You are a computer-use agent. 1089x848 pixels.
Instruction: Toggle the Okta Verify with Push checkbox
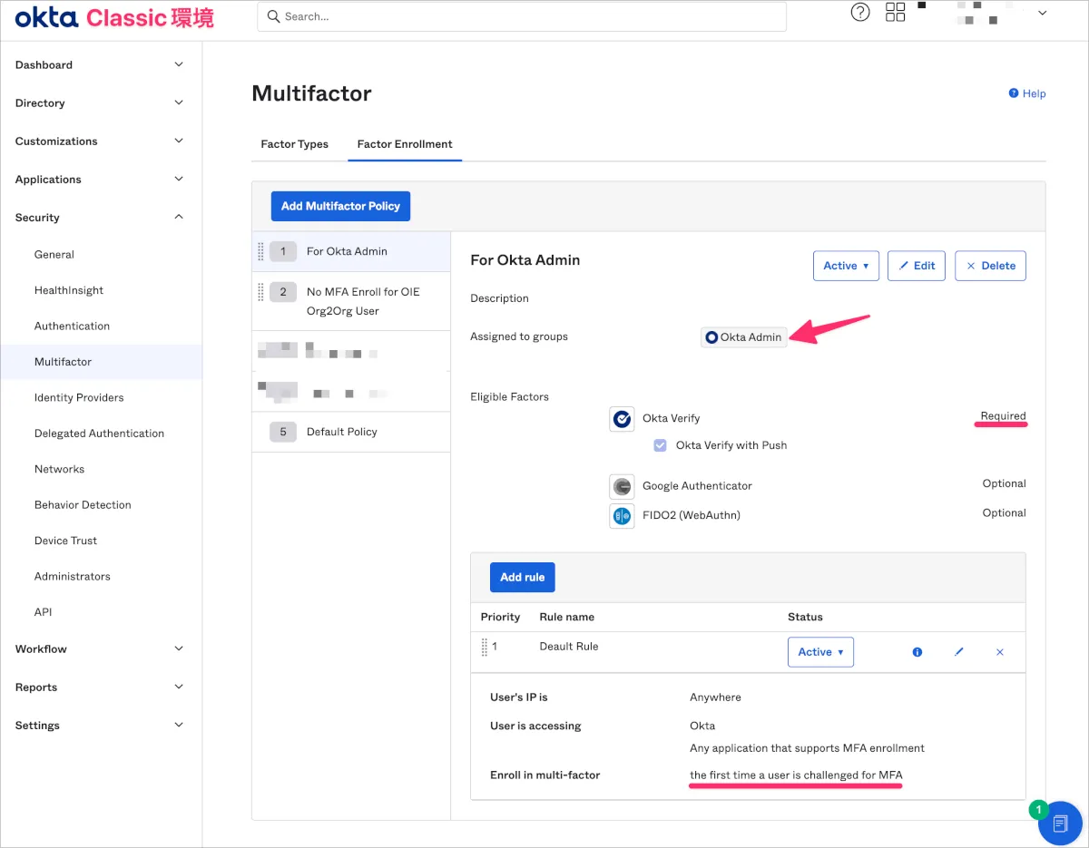tap(661, 445)
